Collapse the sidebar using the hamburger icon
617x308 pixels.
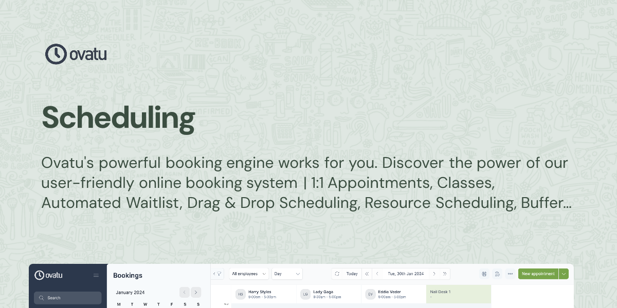point(96,275)
